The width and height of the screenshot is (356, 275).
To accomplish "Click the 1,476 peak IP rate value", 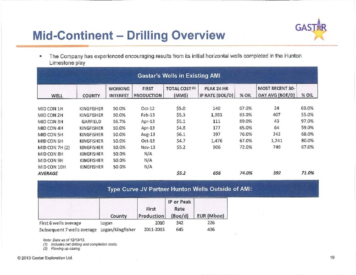I will tap(217, 141).
